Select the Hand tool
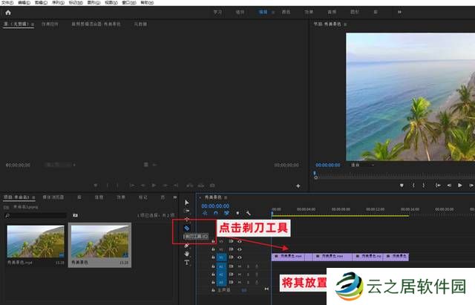 187,254
